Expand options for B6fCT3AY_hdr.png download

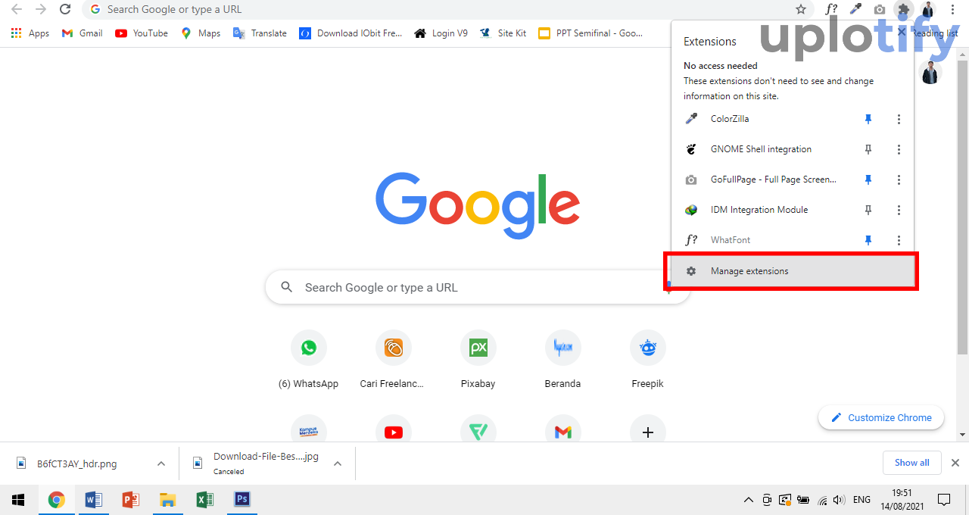pos(160,463)
